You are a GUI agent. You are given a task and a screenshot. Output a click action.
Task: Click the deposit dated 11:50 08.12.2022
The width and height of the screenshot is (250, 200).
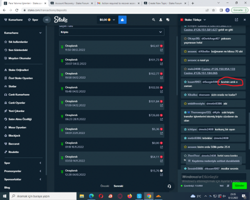click(111, 47)
